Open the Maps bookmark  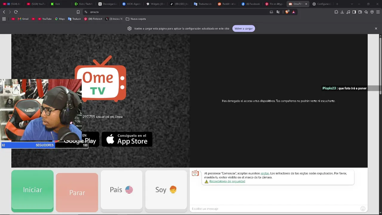click(60, 19)
